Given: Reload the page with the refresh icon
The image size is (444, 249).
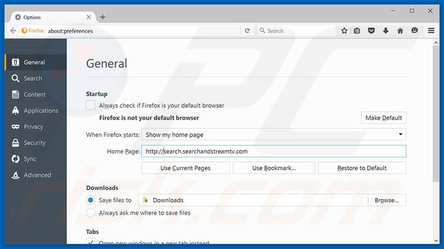Looking at the screenshot, I should (x=247, y=30).
